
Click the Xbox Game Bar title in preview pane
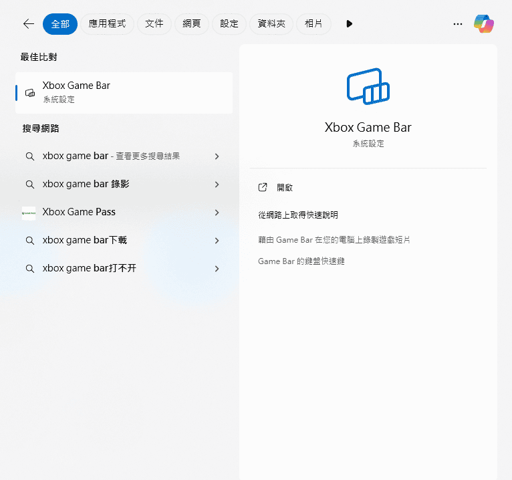click(x=368, y=127)
